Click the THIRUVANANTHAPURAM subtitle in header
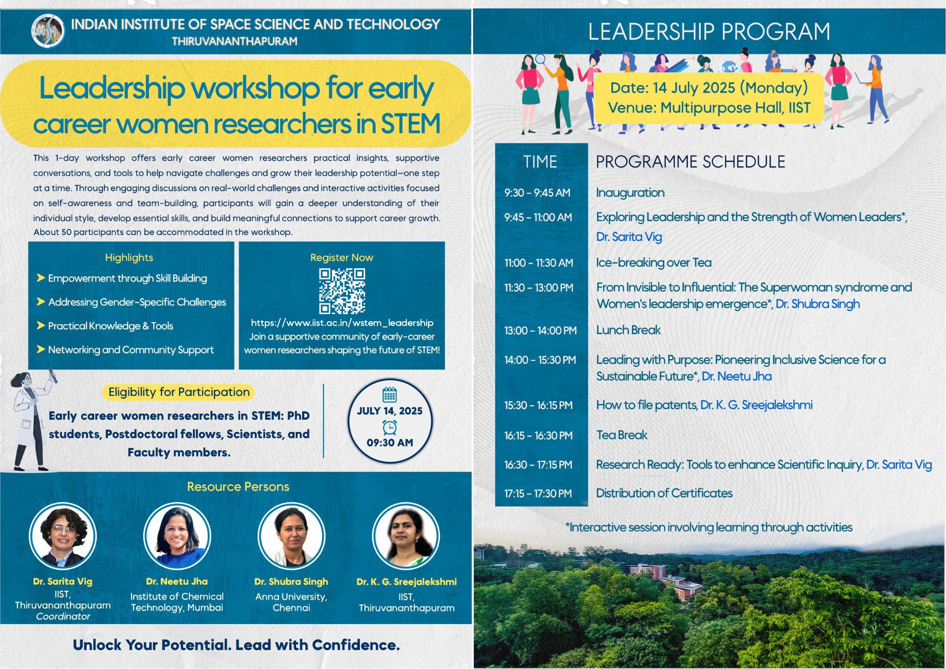Screen dimensions: 946x669 (235, 41)
